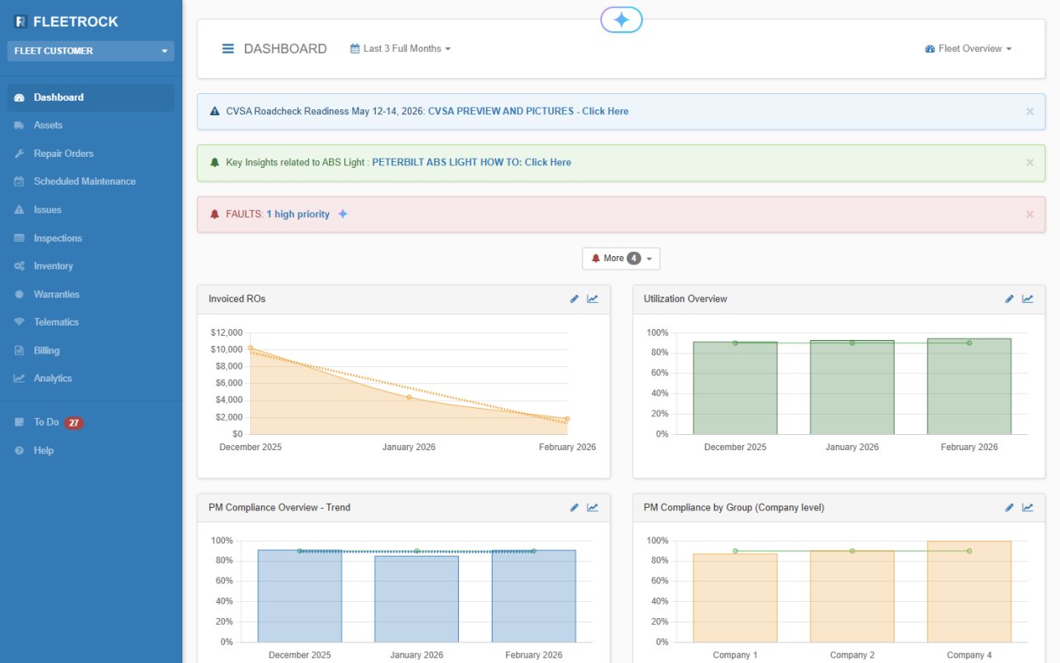
Task: Open chart view icon on Utilization Overview
Action: pos(1027,298)
